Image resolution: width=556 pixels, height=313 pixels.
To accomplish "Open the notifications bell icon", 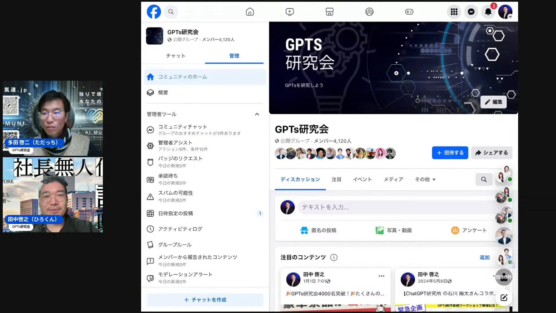I will point(488,12).
